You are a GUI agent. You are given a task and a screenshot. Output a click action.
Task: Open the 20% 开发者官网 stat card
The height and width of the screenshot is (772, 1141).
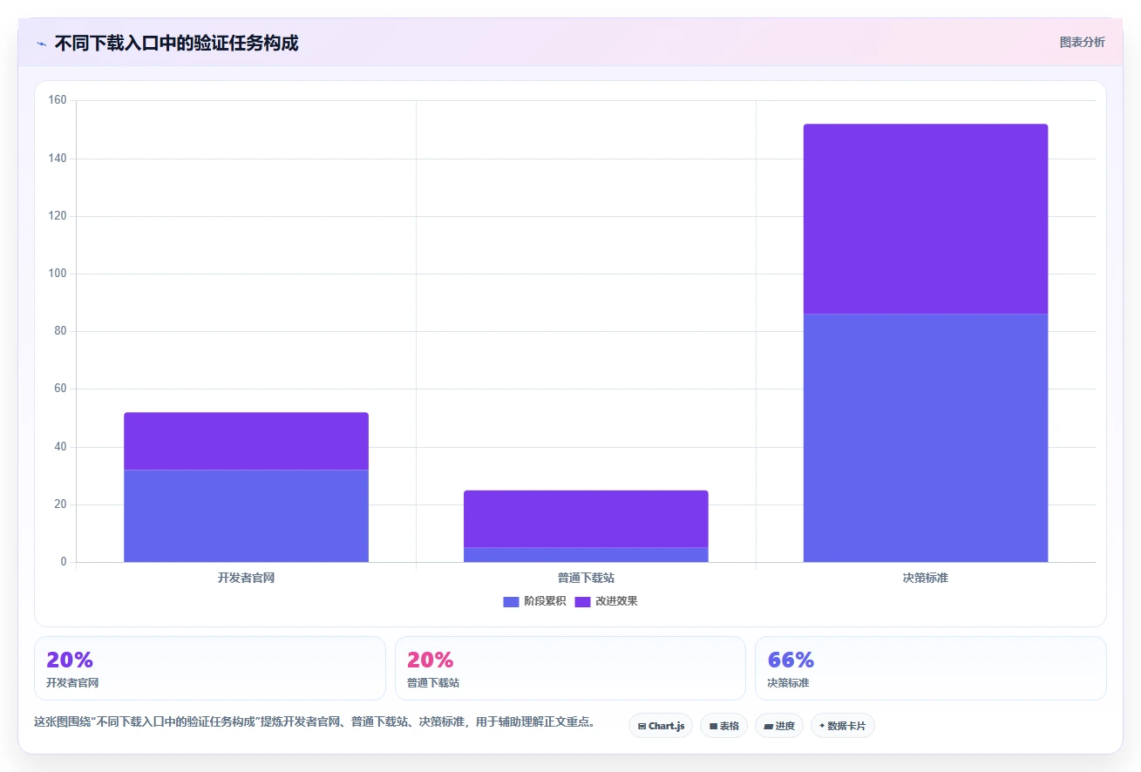click(x=210, y=668)
